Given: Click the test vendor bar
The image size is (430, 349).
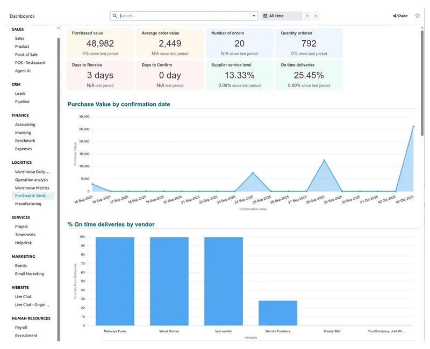Looking at the screenshot, I should (224, 281).
